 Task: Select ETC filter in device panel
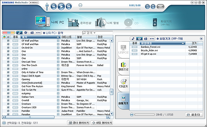point(152,39)
